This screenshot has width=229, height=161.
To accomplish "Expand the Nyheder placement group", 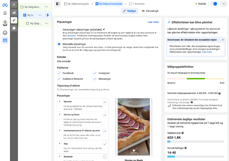I will (60, 101).
